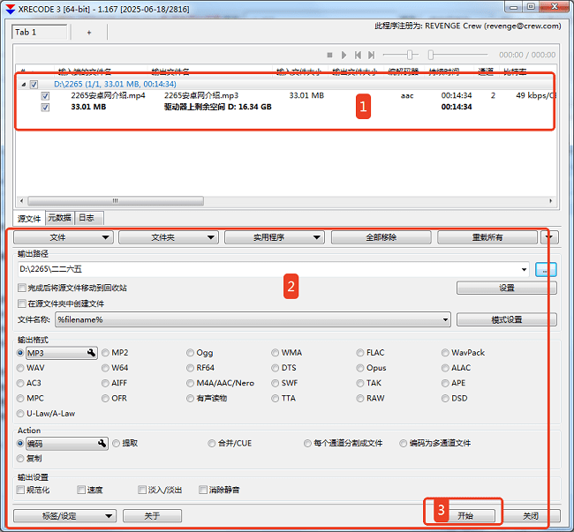Enable the 消除静音 checkbox
This screenshot has width=574, height=532.
tap(203, 490)
